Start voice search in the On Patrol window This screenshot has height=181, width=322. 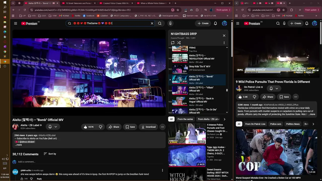point(284,23)
